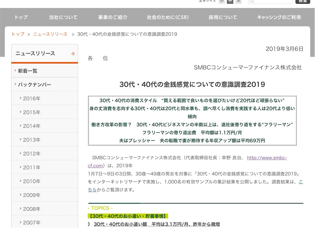This screenshot has width=315, height=228.
Task: Select 2008年 back number
Action: click(x=45, y=209)
